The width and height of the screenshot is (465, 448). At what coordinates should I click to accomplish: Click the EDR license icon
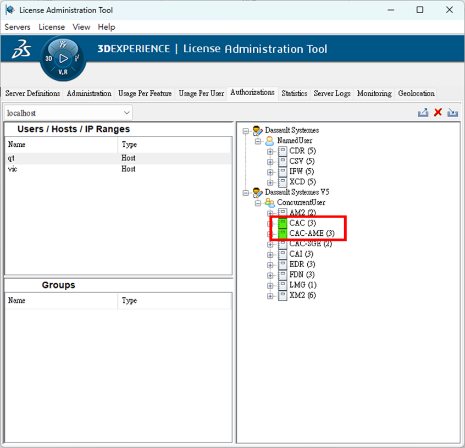click(283, 265)
